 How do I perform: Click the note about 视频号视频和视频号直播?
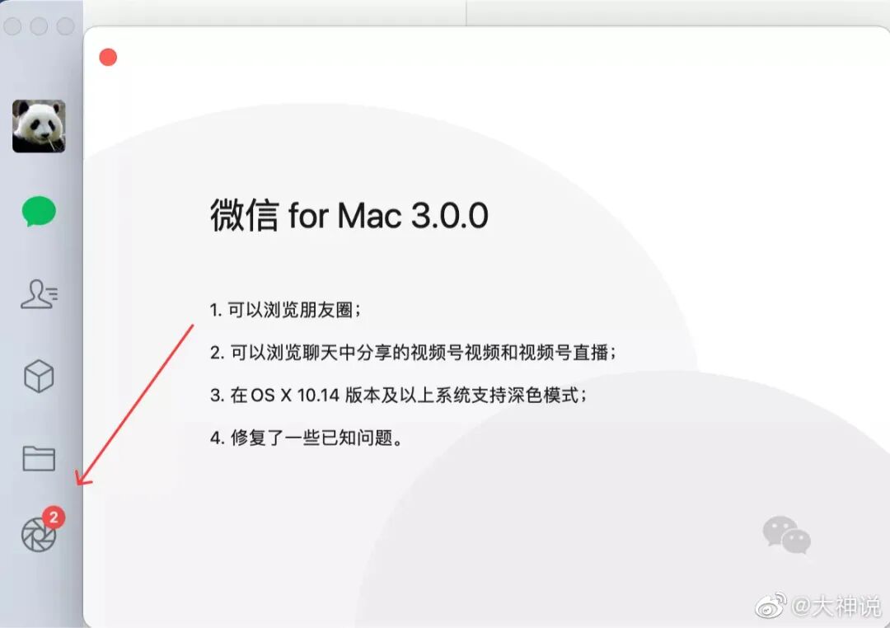(x=413, y=353)
